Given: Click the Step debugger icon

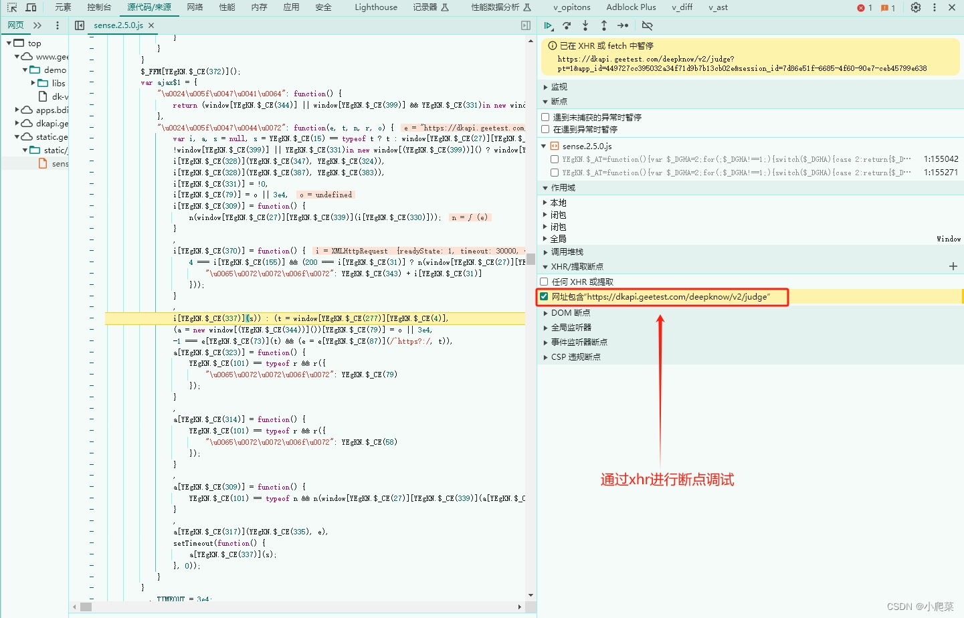Looking at the screenshot, I should coord(623,25).
